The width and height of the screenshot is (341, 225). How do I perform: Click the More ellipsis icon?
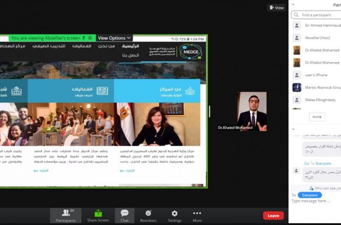197,214
